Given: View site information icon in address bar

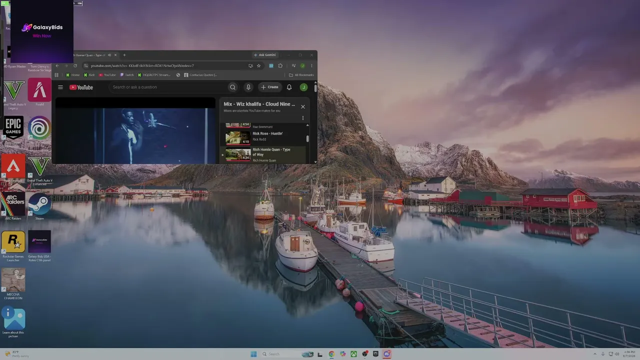Looking at the screenshot, I should 86,65.
